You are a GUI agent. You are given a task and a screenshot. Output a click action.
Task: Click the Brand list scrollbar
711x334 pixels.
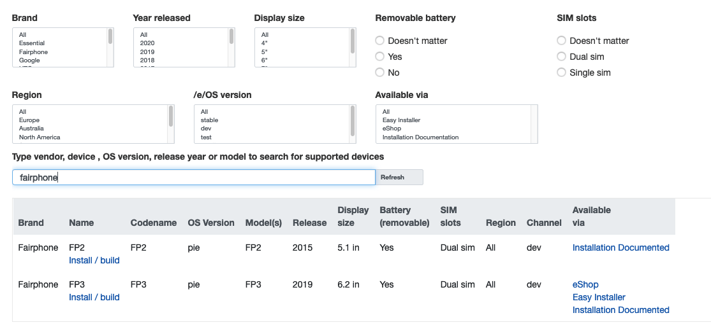click(x=110, y=37)
